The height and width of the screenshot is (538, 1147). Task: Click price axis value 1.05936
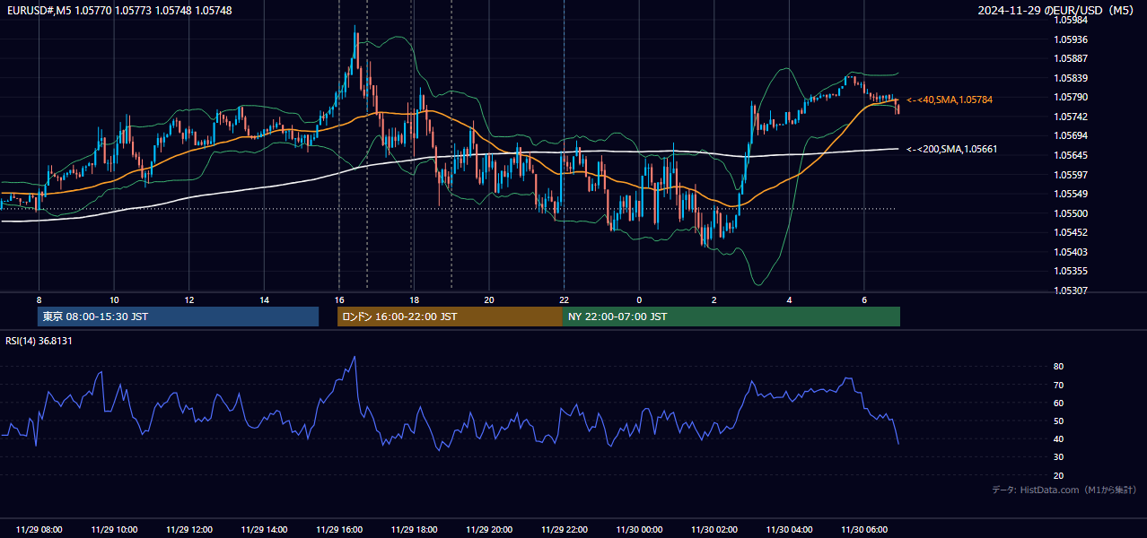1071,39
